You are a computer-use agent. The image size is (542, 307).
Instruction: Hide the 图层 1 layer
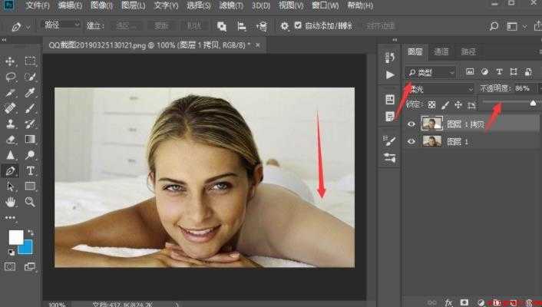click(411, 141)
